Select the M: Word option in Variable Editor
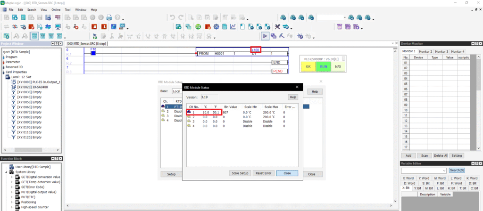Viewport: 483px width, 211px height. (440, 178)
